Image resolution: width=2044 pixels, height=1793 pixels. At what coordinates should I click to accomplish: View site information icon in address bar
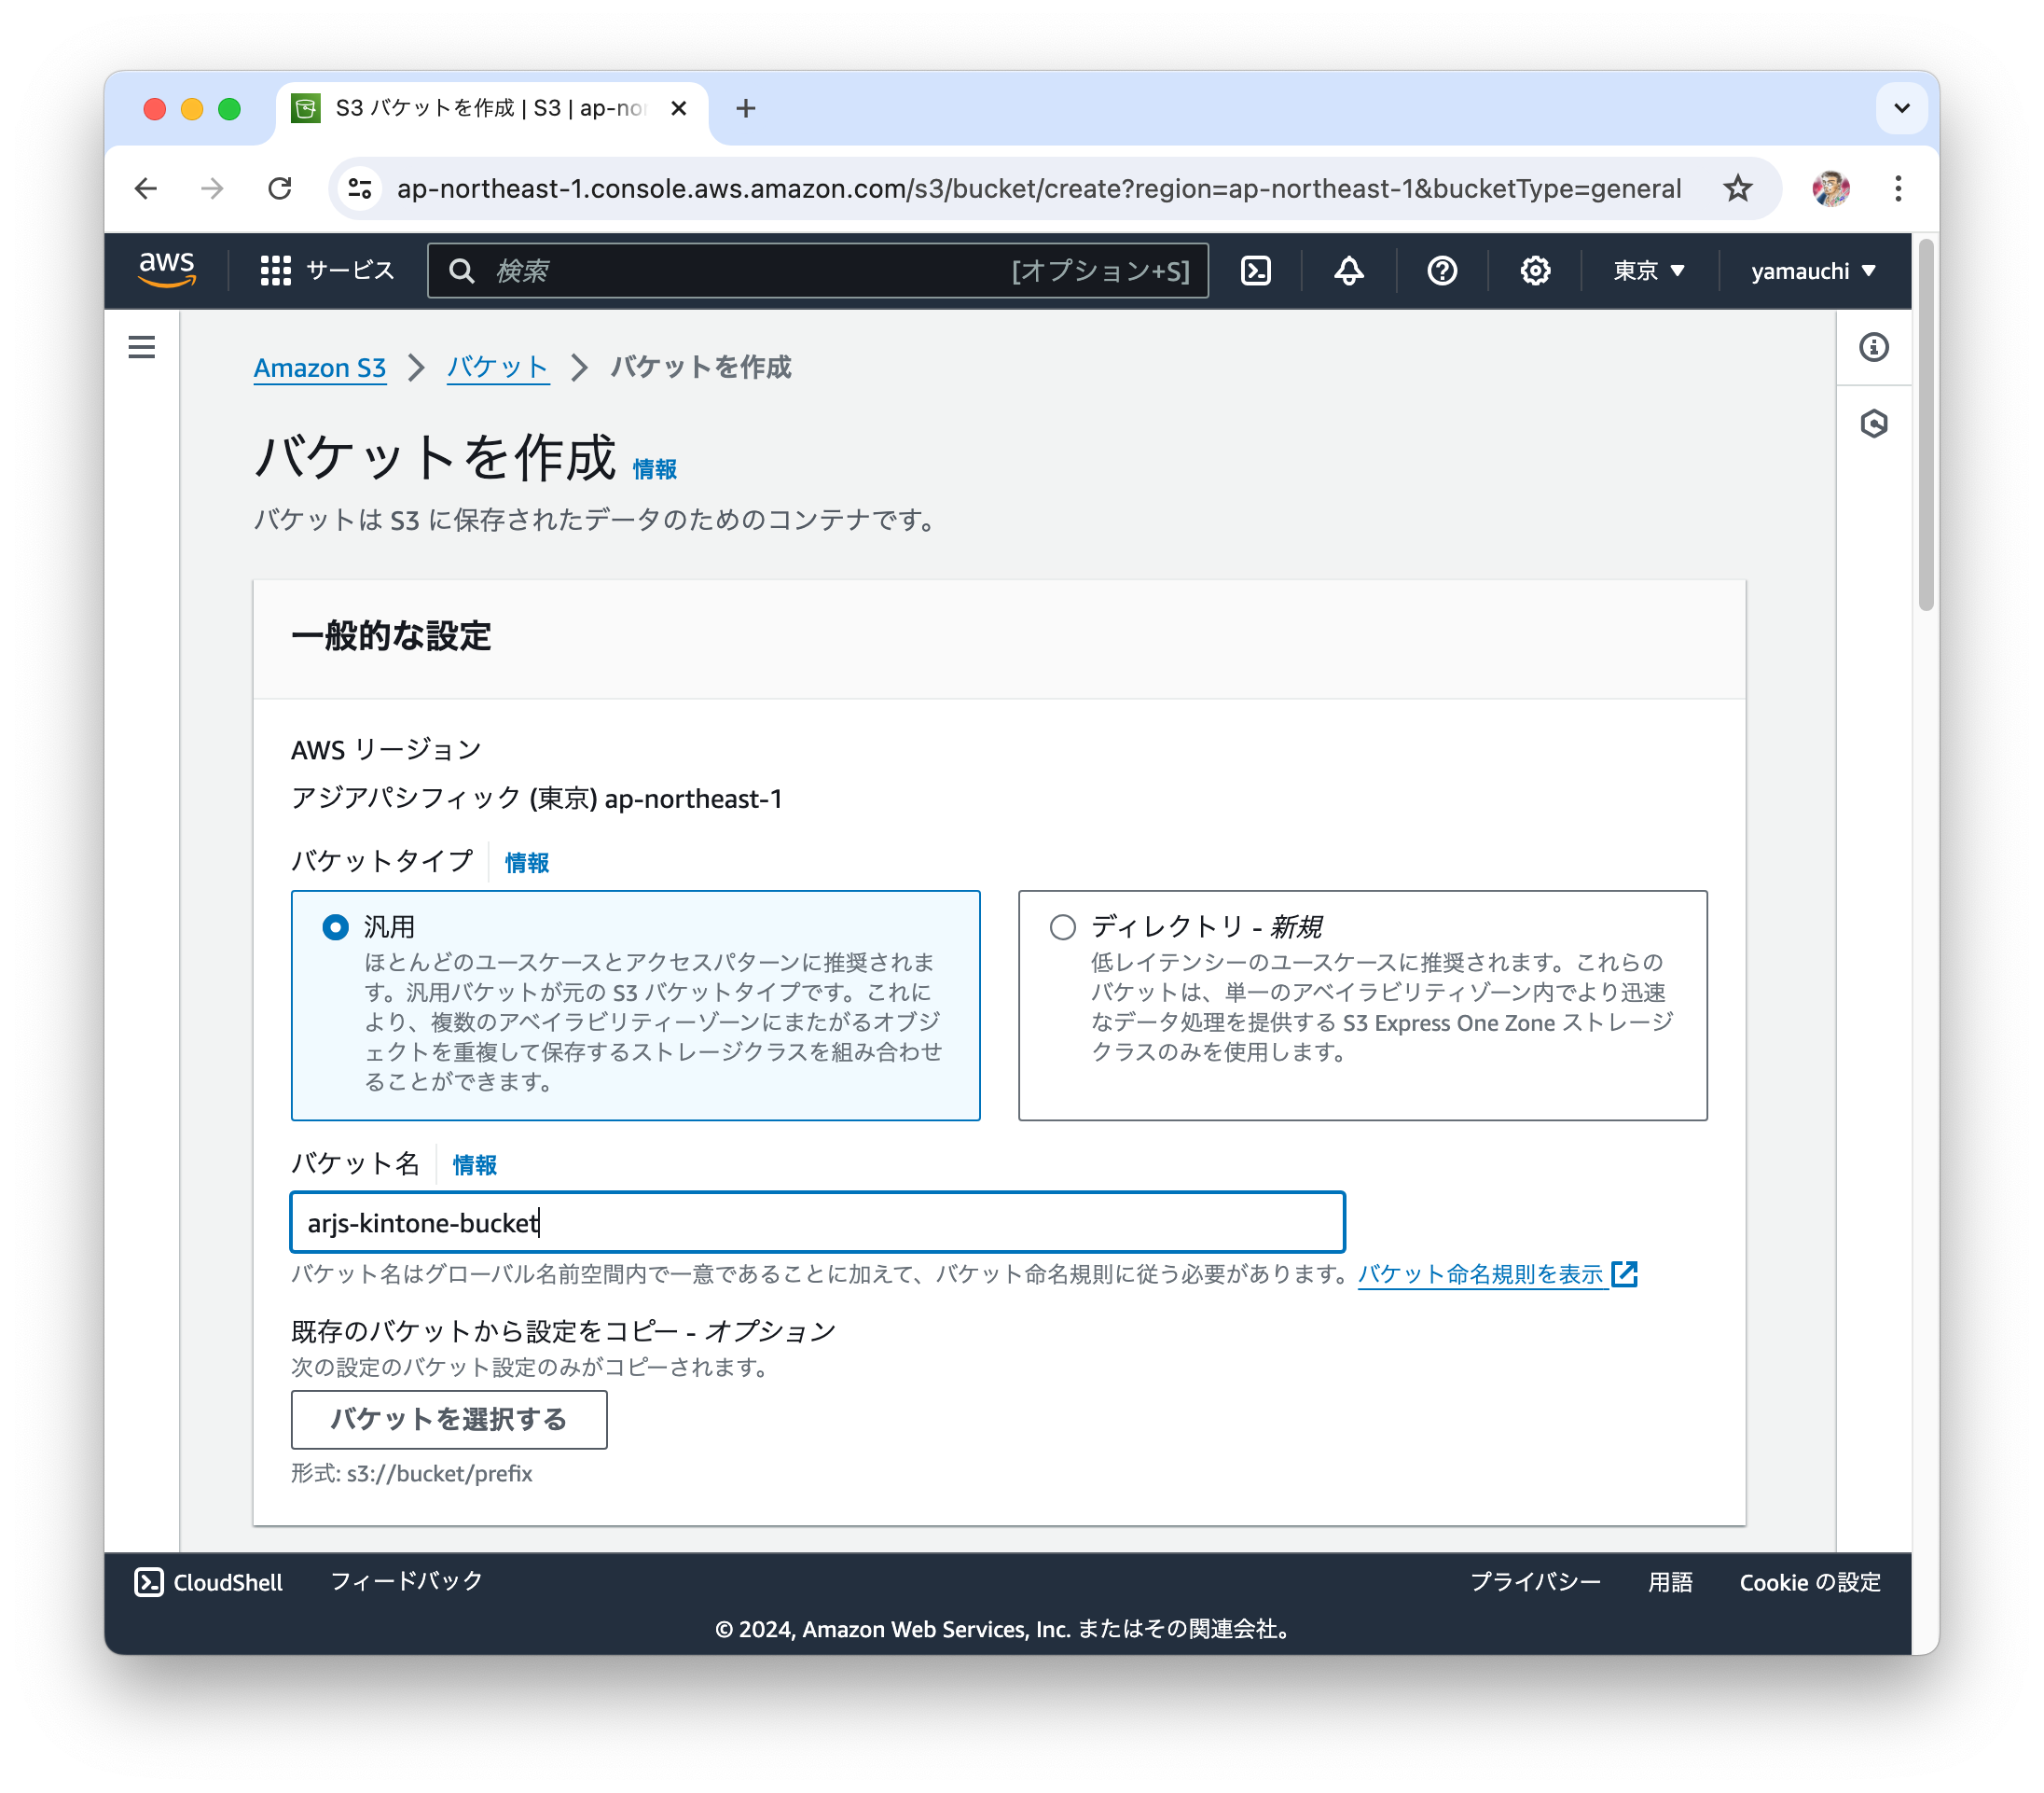click(x=360, y=188)
